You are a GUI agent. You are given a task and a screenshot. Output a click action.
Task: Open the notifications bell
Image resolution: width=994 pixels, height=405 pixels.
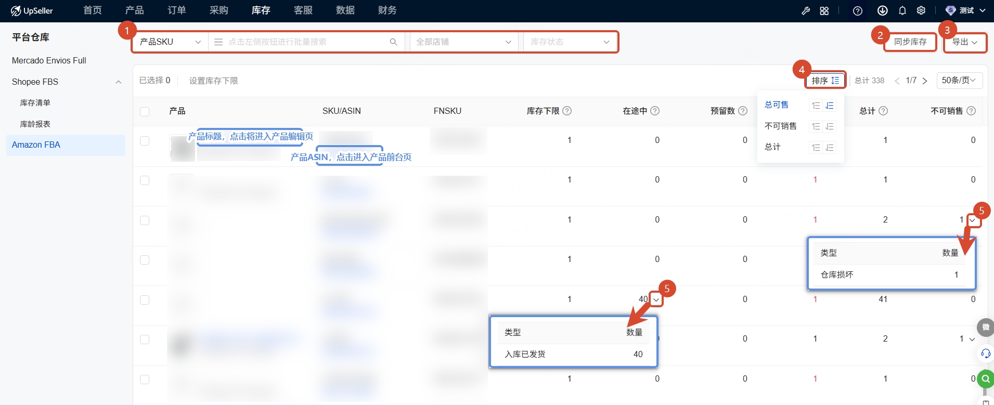coord(902,10)
